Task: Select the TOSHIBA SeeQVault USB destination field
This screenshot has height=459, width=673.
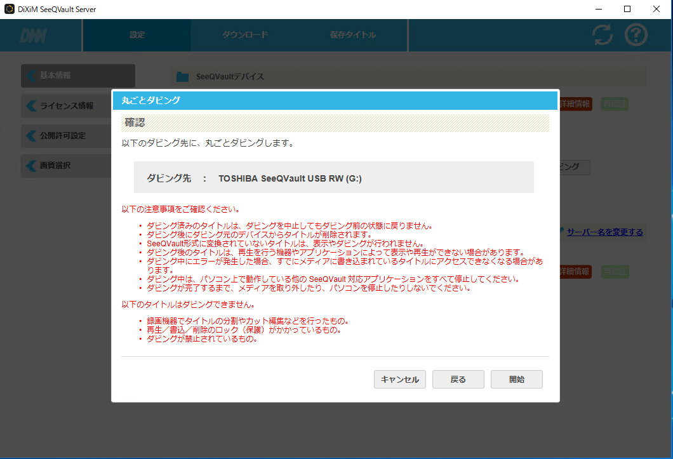Action: tap(333, 177)
